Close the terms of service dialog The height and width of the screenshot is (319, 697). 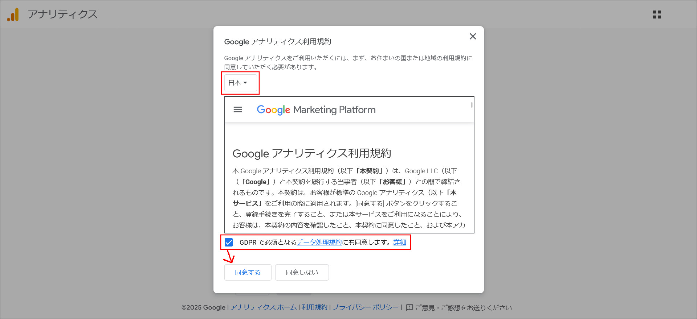[x=473, y=36]
